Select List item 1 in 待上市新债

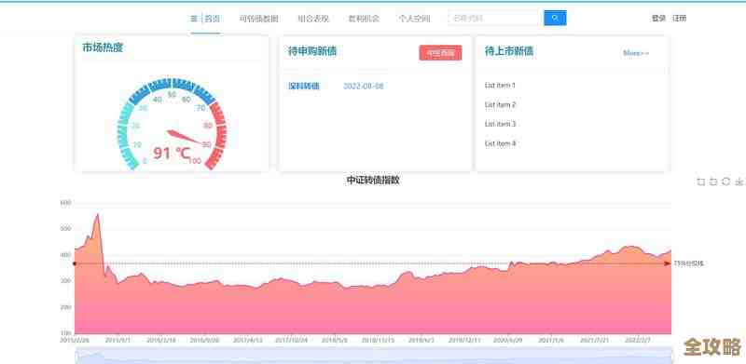click(x=500, y=86)
